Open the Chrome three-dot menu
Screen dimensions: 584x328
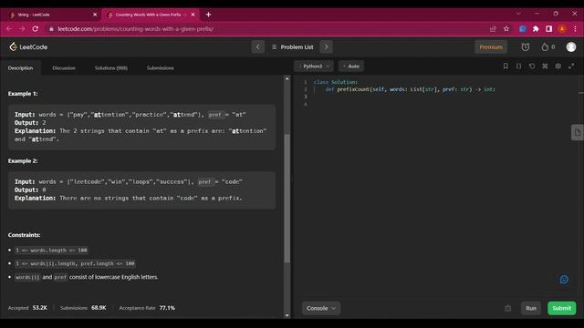(x=575, y=28)
